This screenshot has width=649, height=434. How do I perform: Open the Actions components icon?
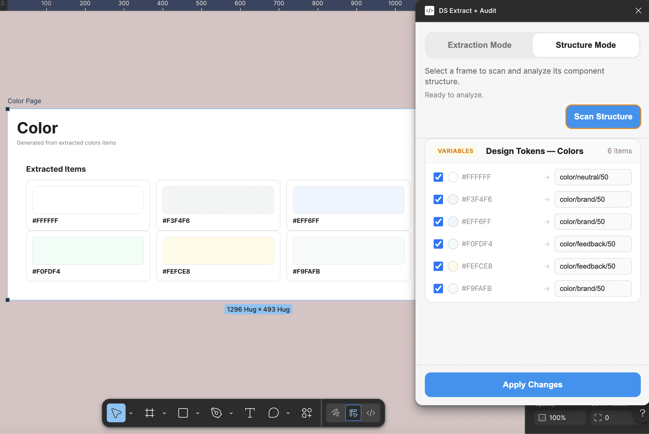tap(307, 413)
